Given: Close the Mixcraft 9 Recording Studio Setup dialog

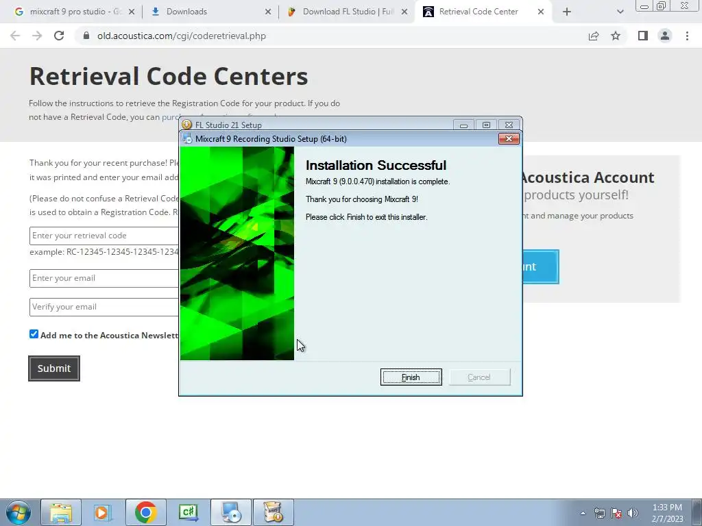Looking at the screenshot, I should coord(509,138).
